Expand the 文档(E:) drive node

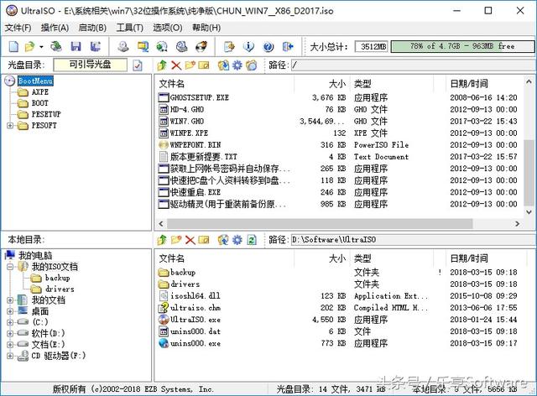(x=10, y=344)
